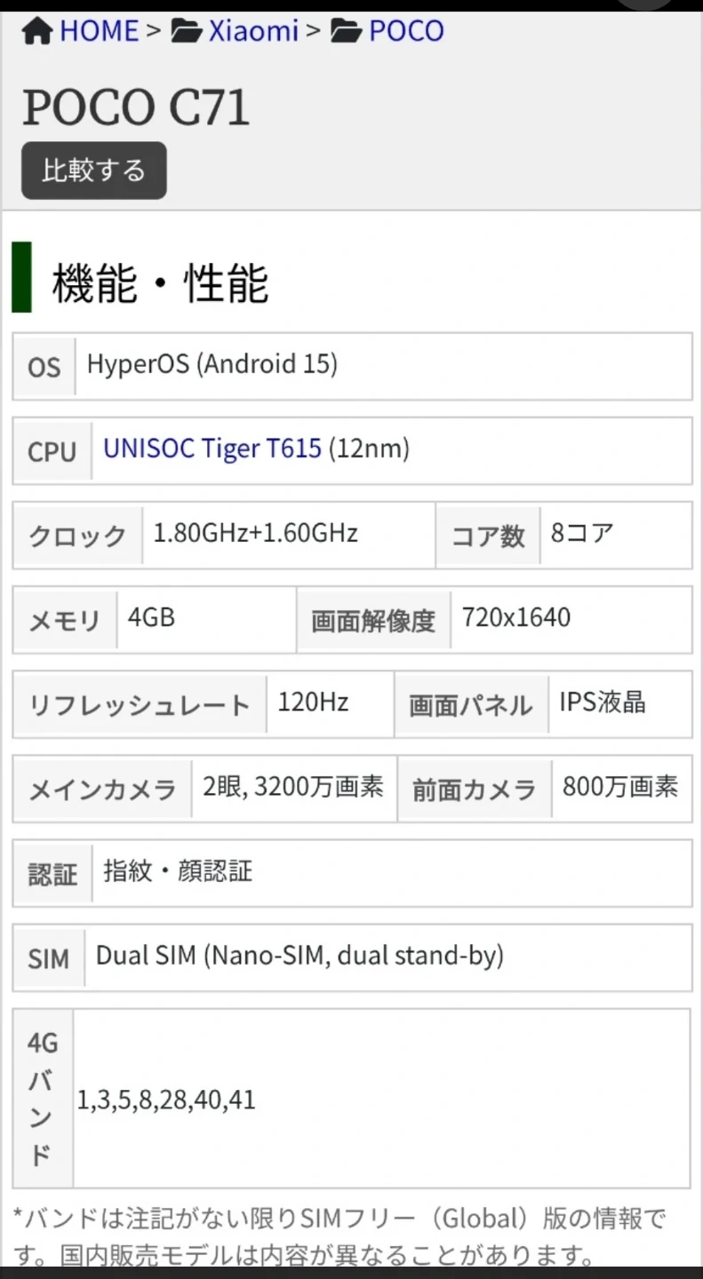
Task: Click the IPS液晶 panel value
Action: (x=602, y=703)
